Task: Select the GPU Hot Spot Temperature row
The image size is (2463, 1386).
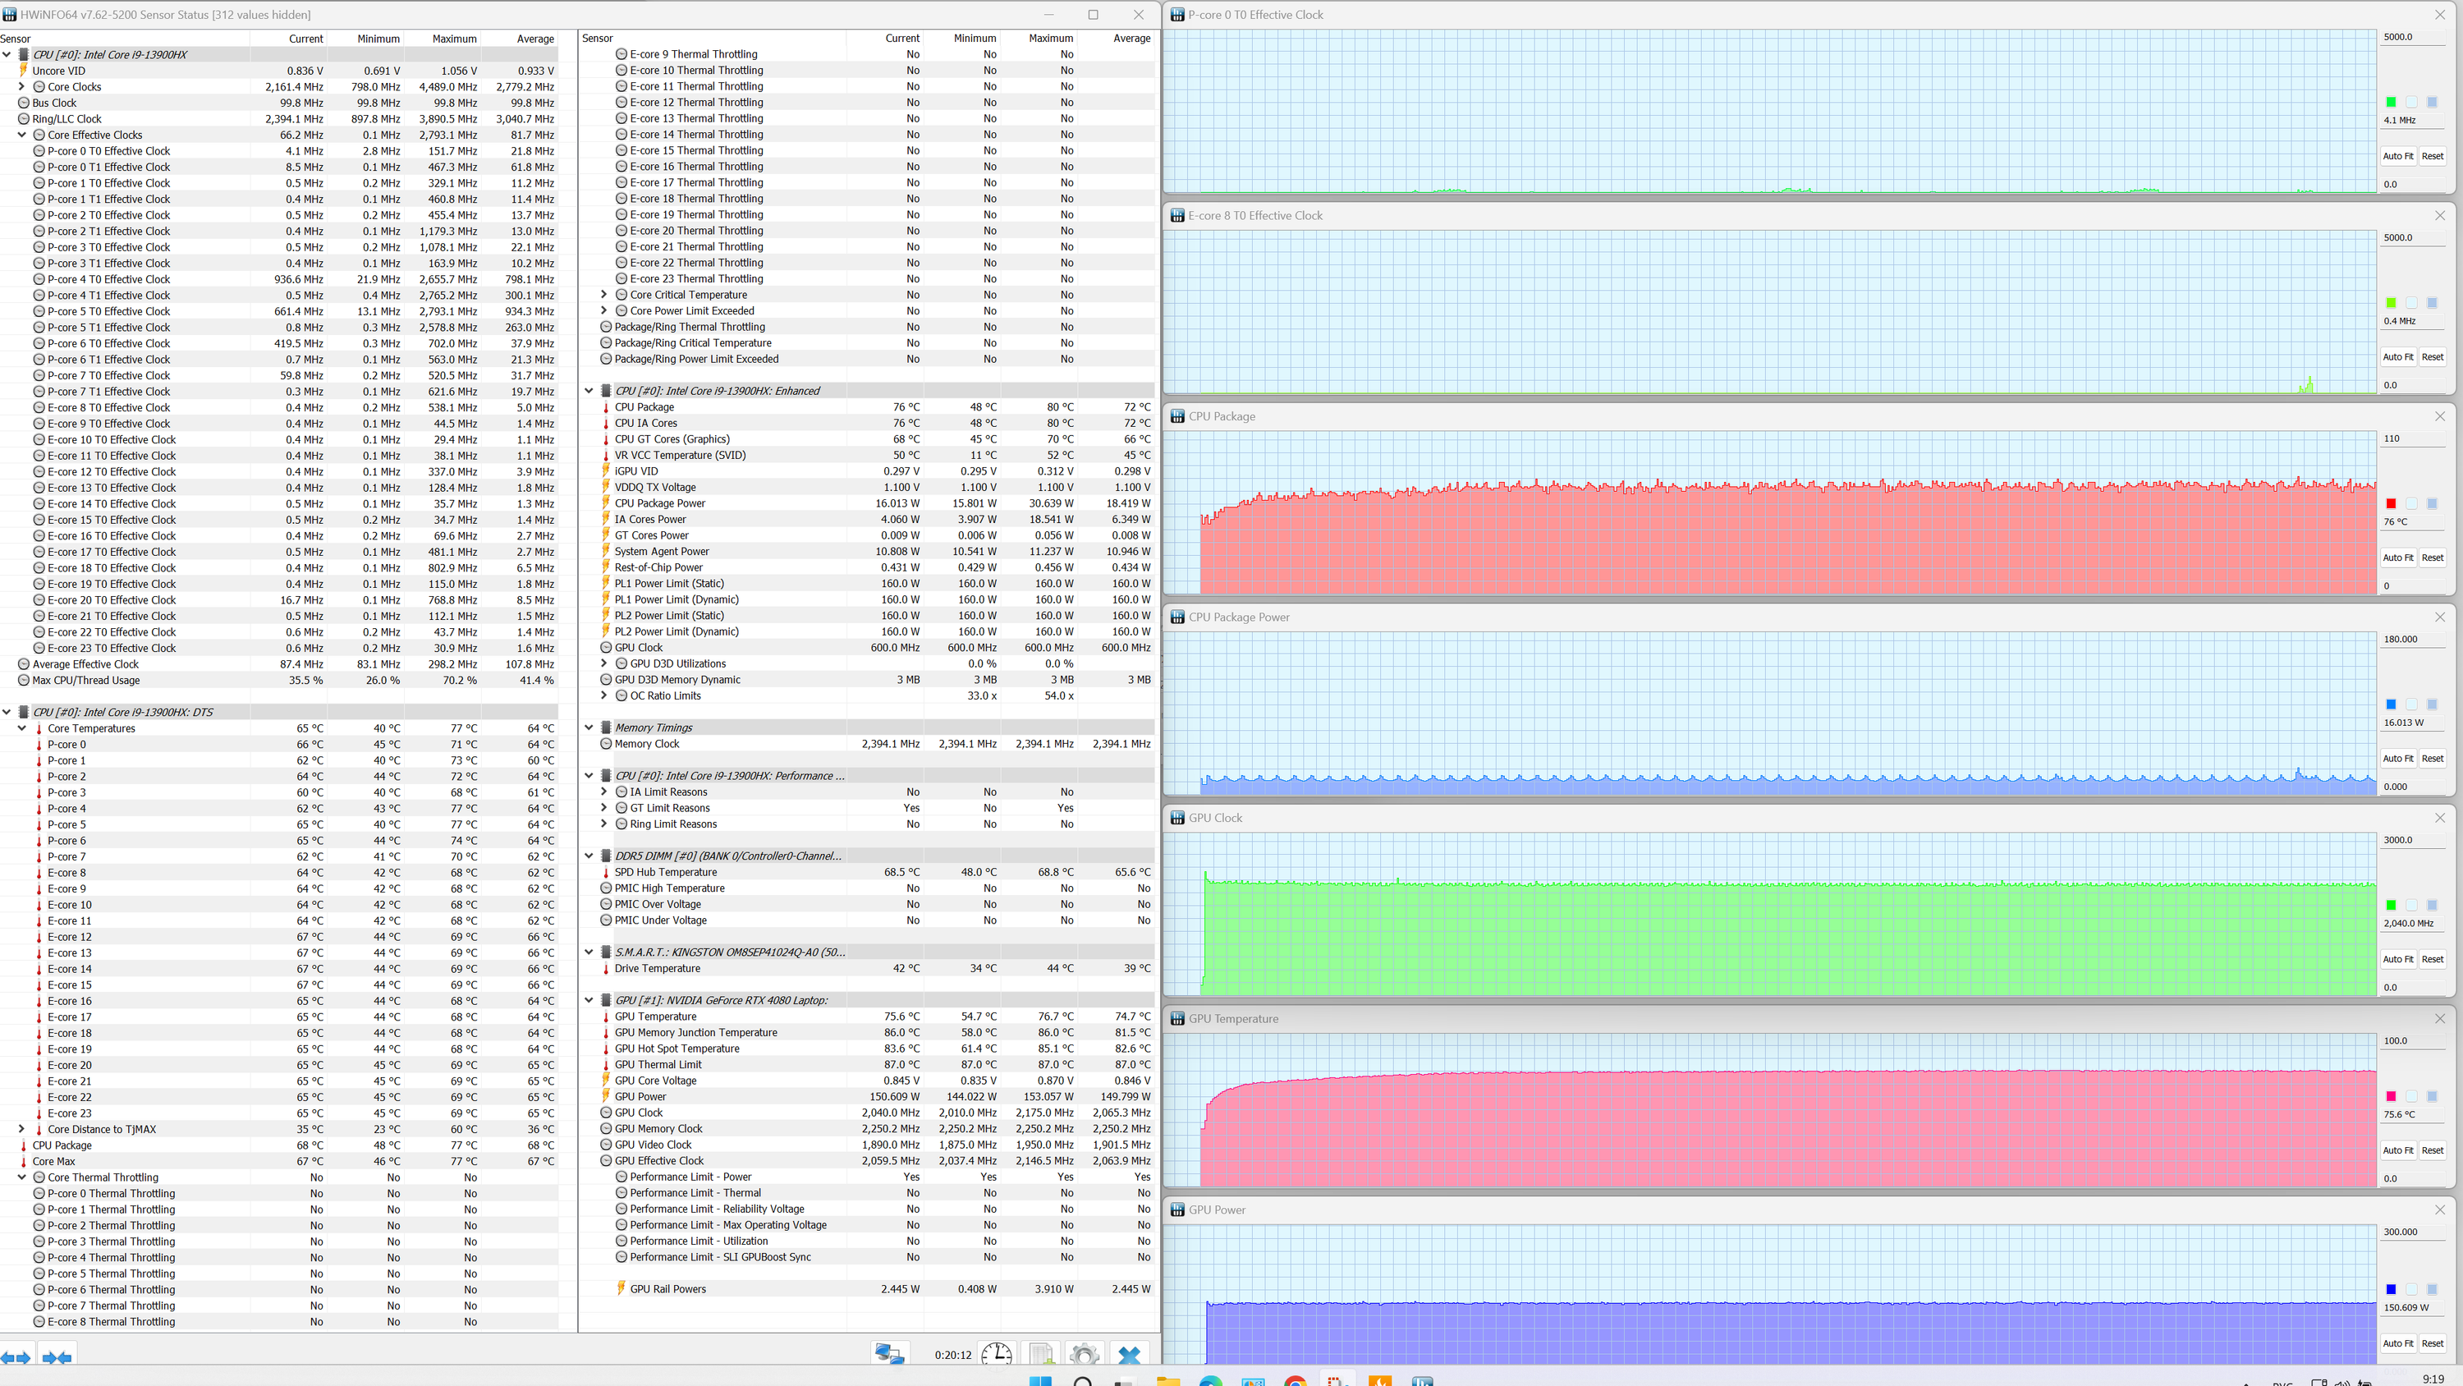Action: point(677,1049)
